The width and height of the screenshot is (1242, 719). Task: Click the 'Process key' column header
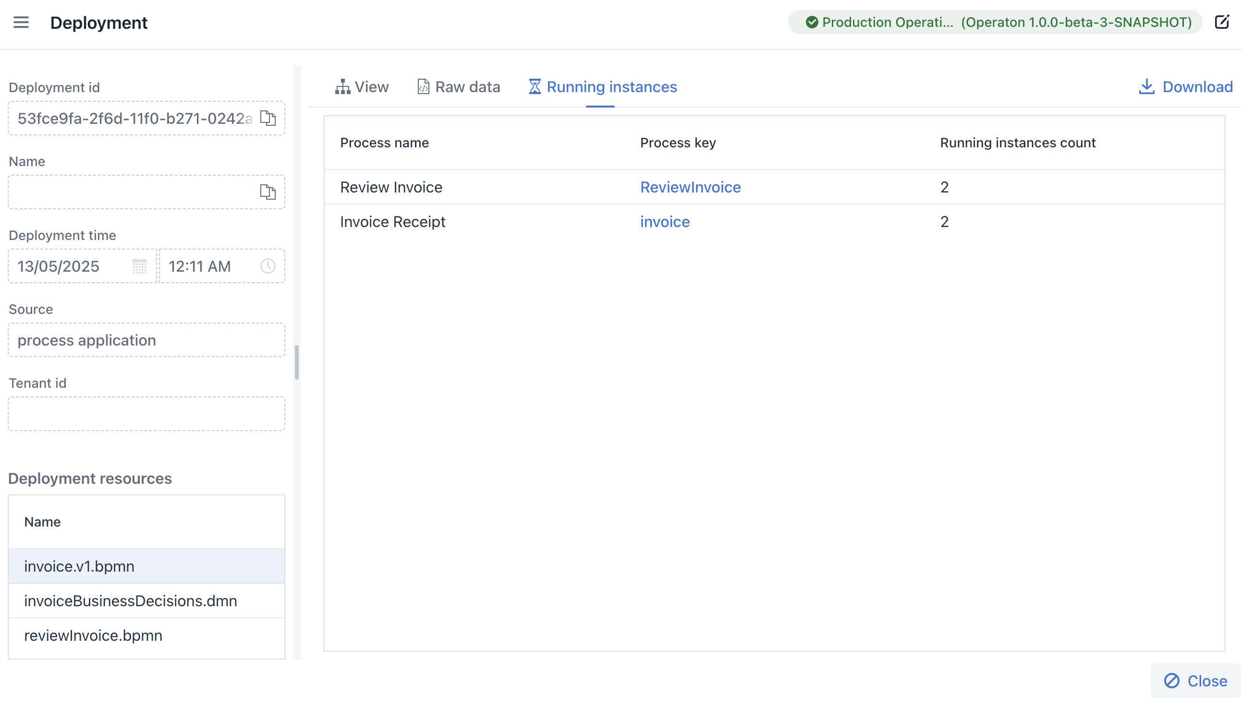coord(678,143)
